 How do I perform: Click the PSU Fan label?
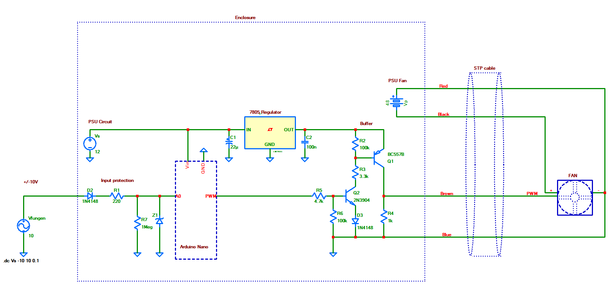tap(398, 81)
